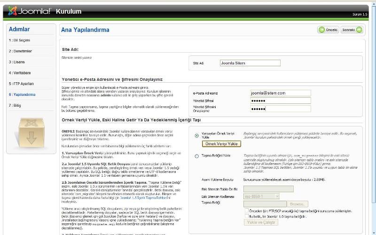Click the Yükle ve Çalıştır button

(261, 222)
